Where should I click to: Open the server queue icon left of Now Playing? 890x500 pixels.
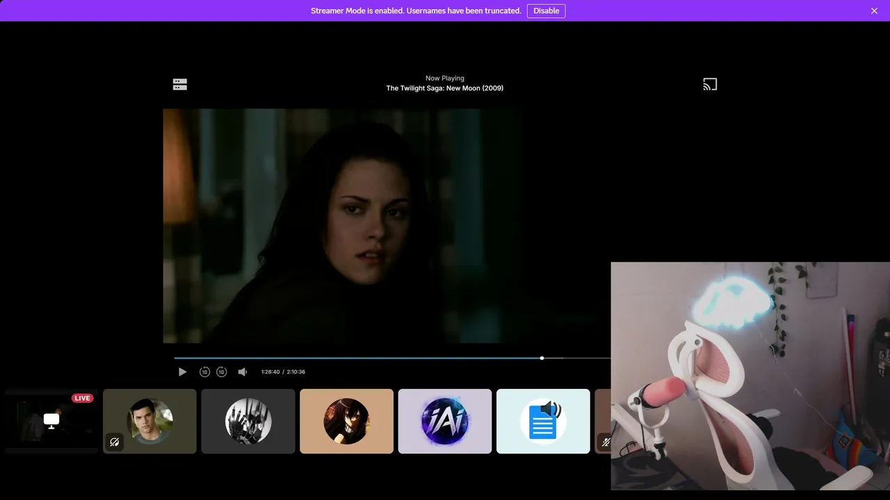(180, 84)
